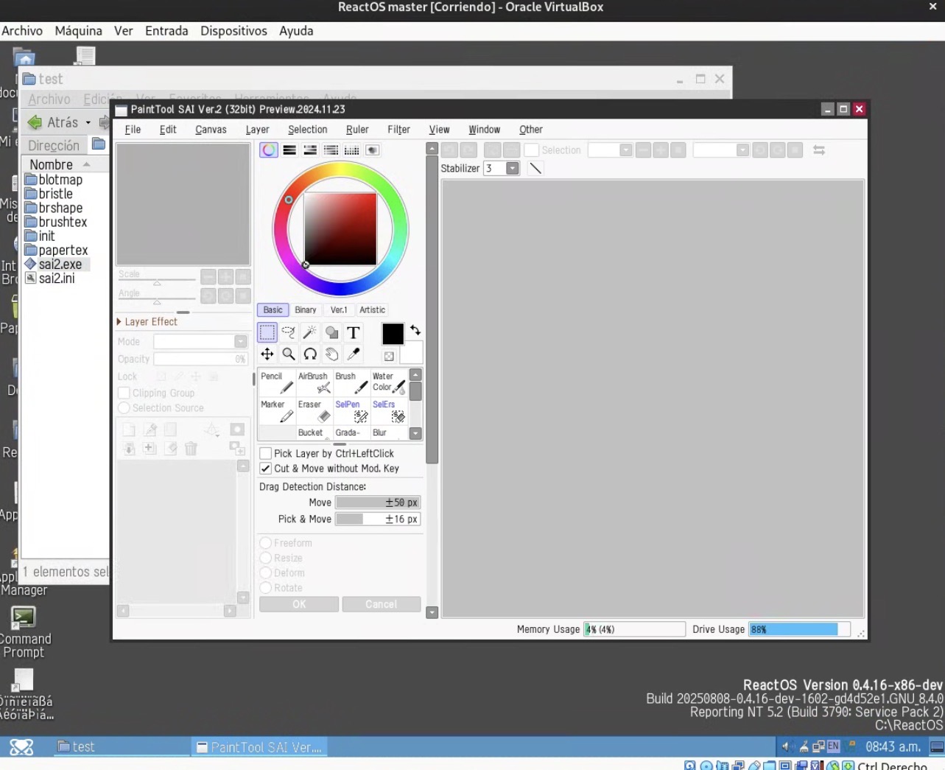945x770 pixels.
Task: Choose the AirBrush tool
Action: [x=315, y=382]
